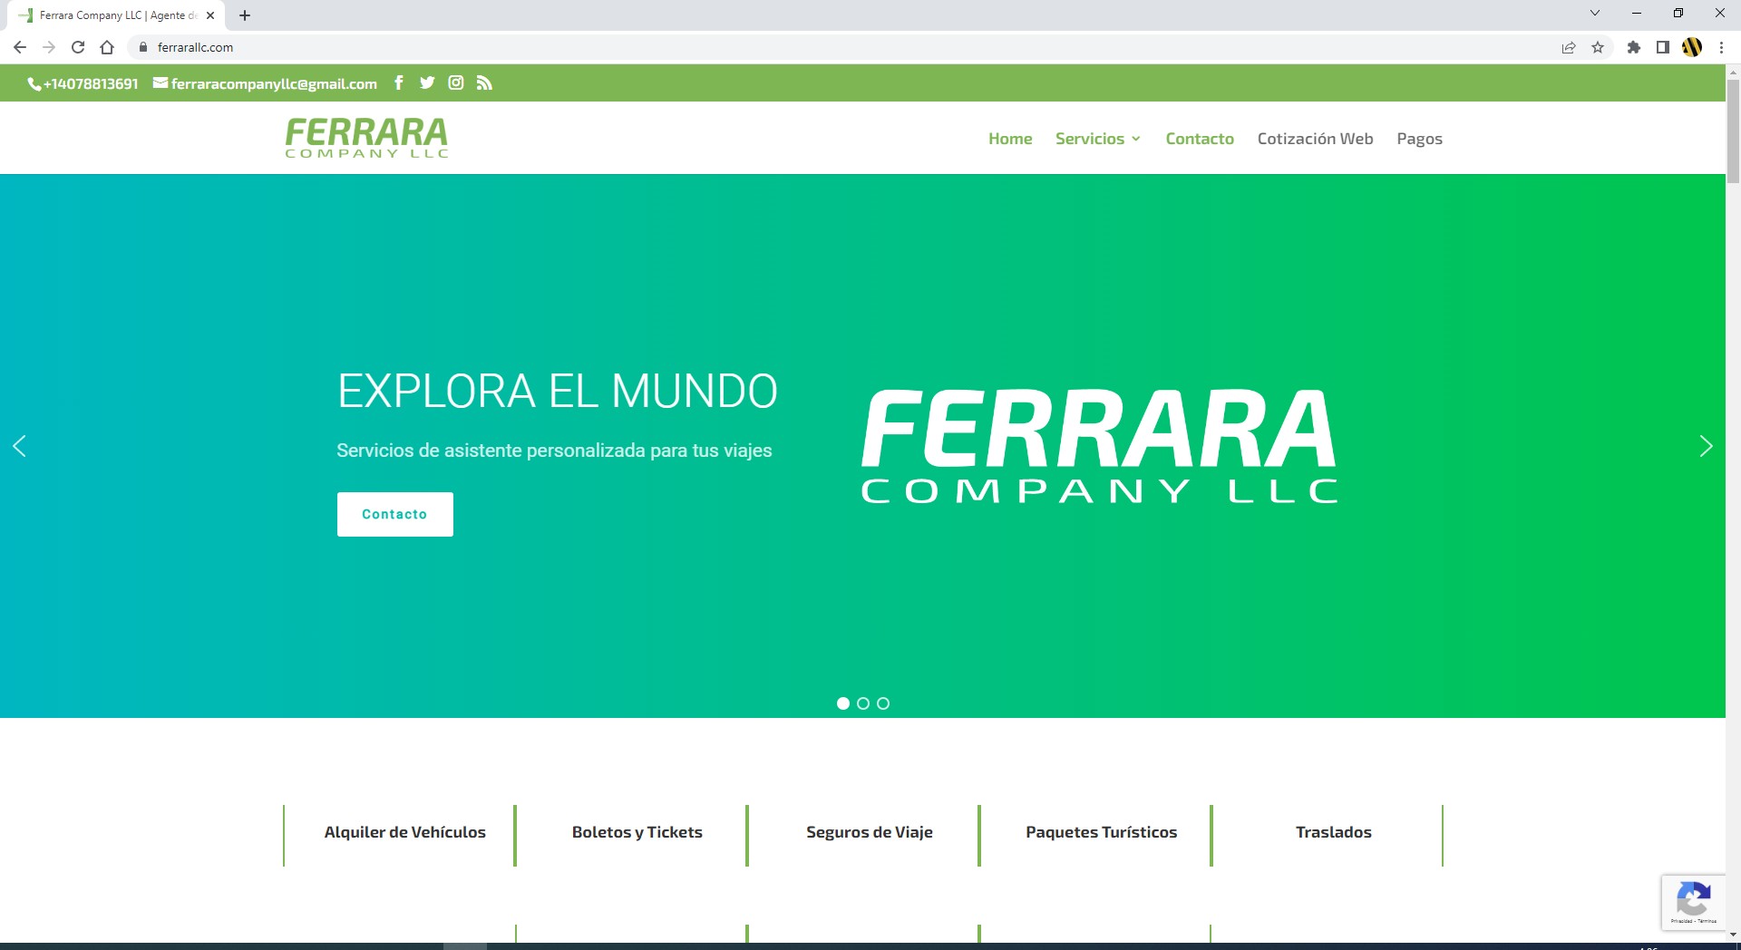
Task: Click the Ferrara Company logo
Action: click(365, 138)
